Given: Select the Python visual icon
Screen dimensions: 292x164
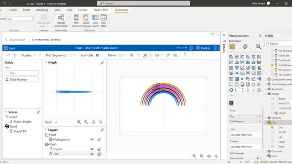Looking at the screenshot, I should tap(248, 79).
